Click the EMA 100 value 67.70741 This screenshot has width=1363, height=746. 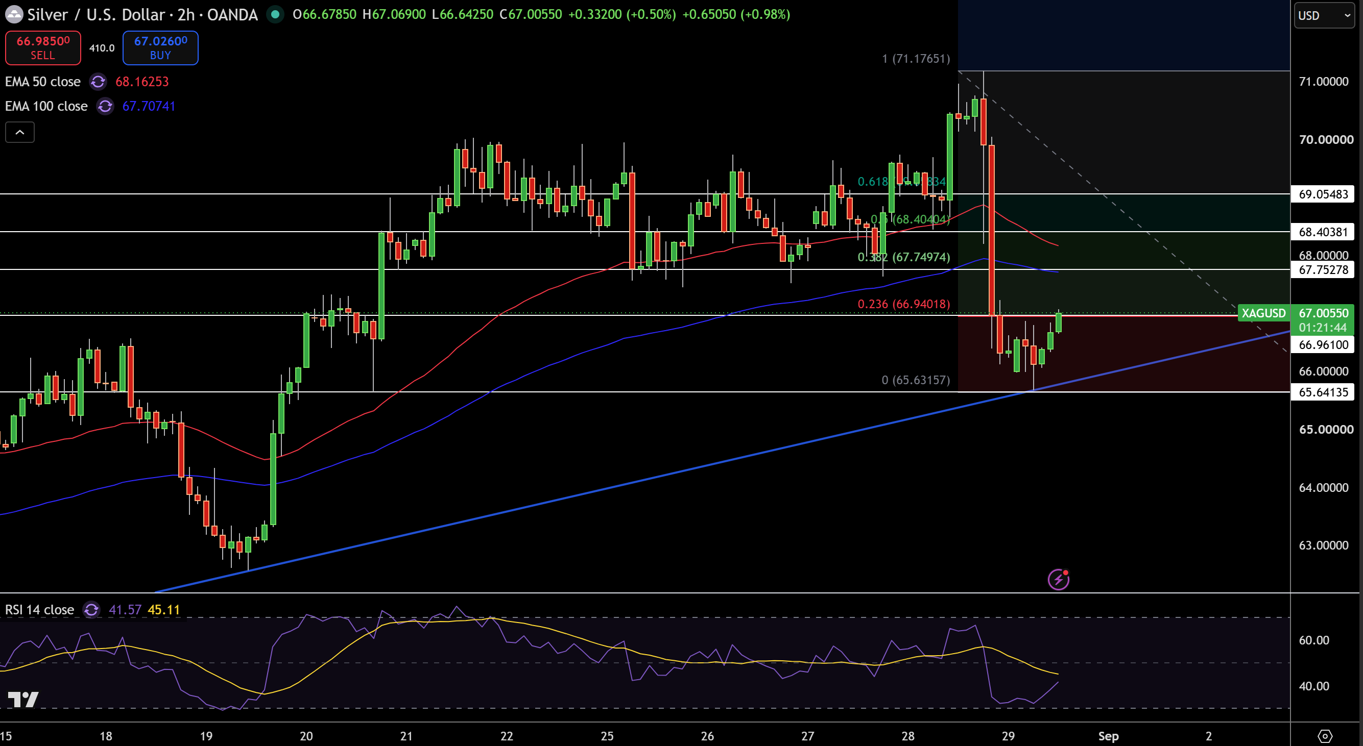149,106
